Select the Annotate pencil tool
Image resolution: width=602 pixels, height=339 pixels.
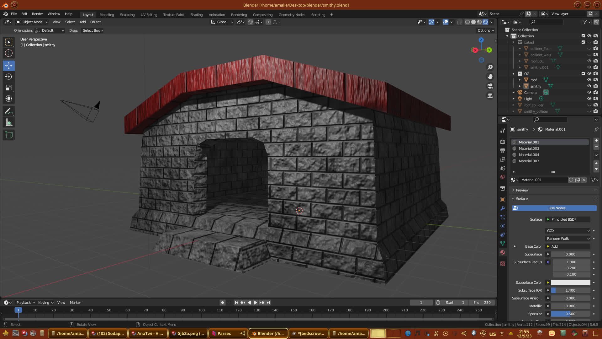[9, 111]
